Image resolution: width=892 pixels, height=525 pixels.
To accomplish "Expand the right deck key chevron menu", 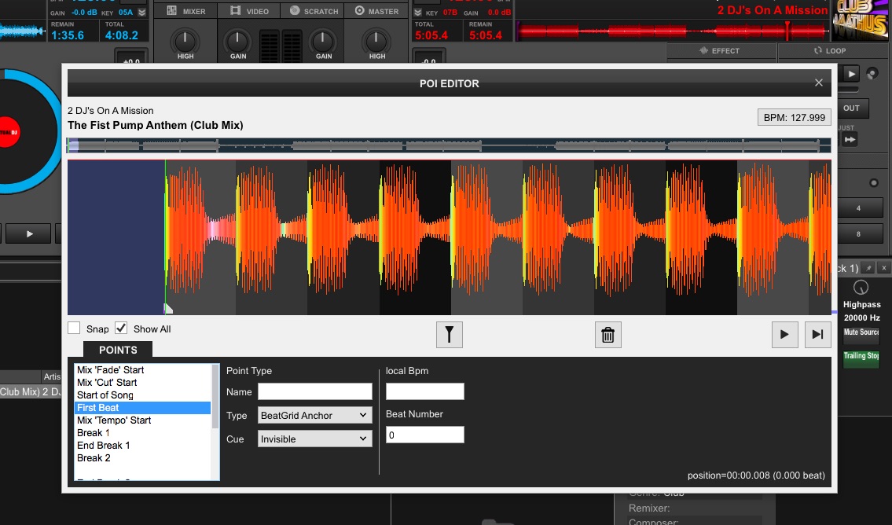I will pos(418,12).
